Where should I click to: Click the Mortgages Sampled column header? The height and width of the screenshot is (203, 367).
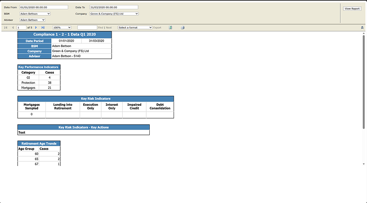pyautogui.click(x=31, y=107)
